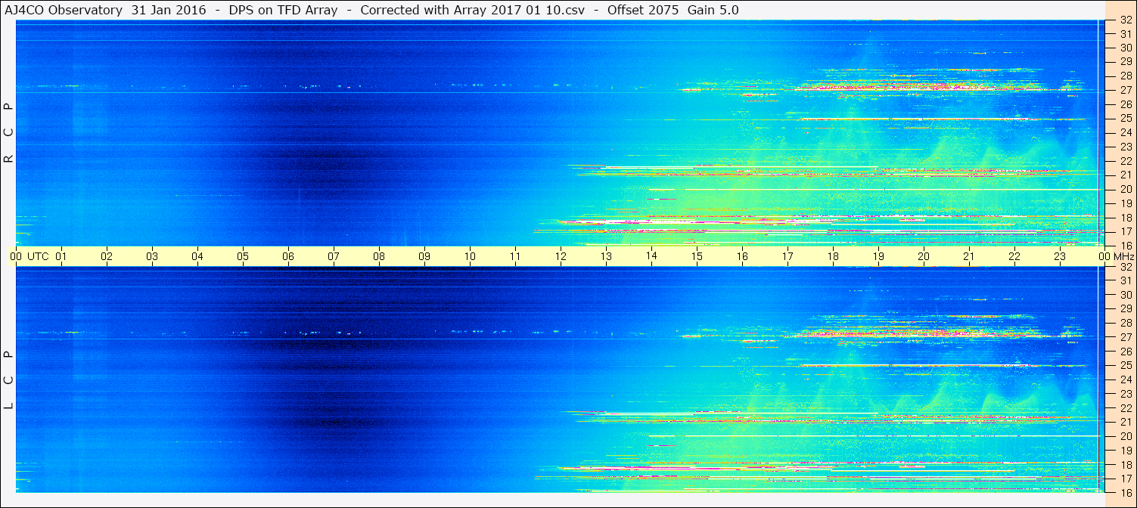Click the '00 MHz' label ending the time axis
1137x508 pixels.
point(1116,256)
